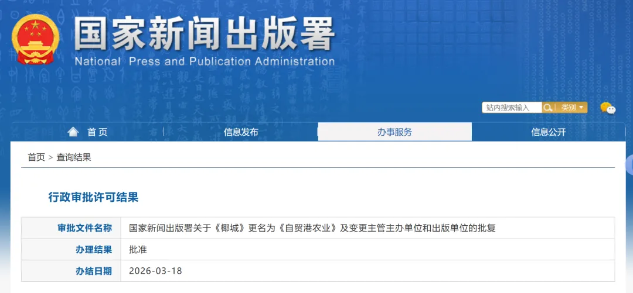Click the 审批文件名称 label cell
Screen dimensions: 633x293
71,228
